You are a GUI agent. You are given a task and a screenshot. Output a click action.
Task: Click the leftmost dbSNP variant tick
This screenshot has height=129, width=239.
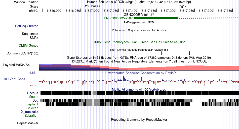(146, 53)
